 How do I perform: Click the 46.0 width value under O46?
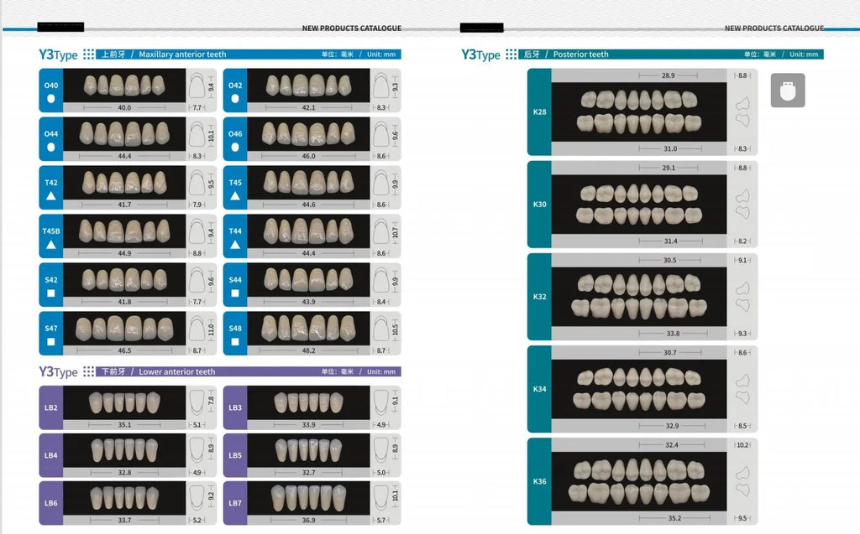(x=309, y=156)
